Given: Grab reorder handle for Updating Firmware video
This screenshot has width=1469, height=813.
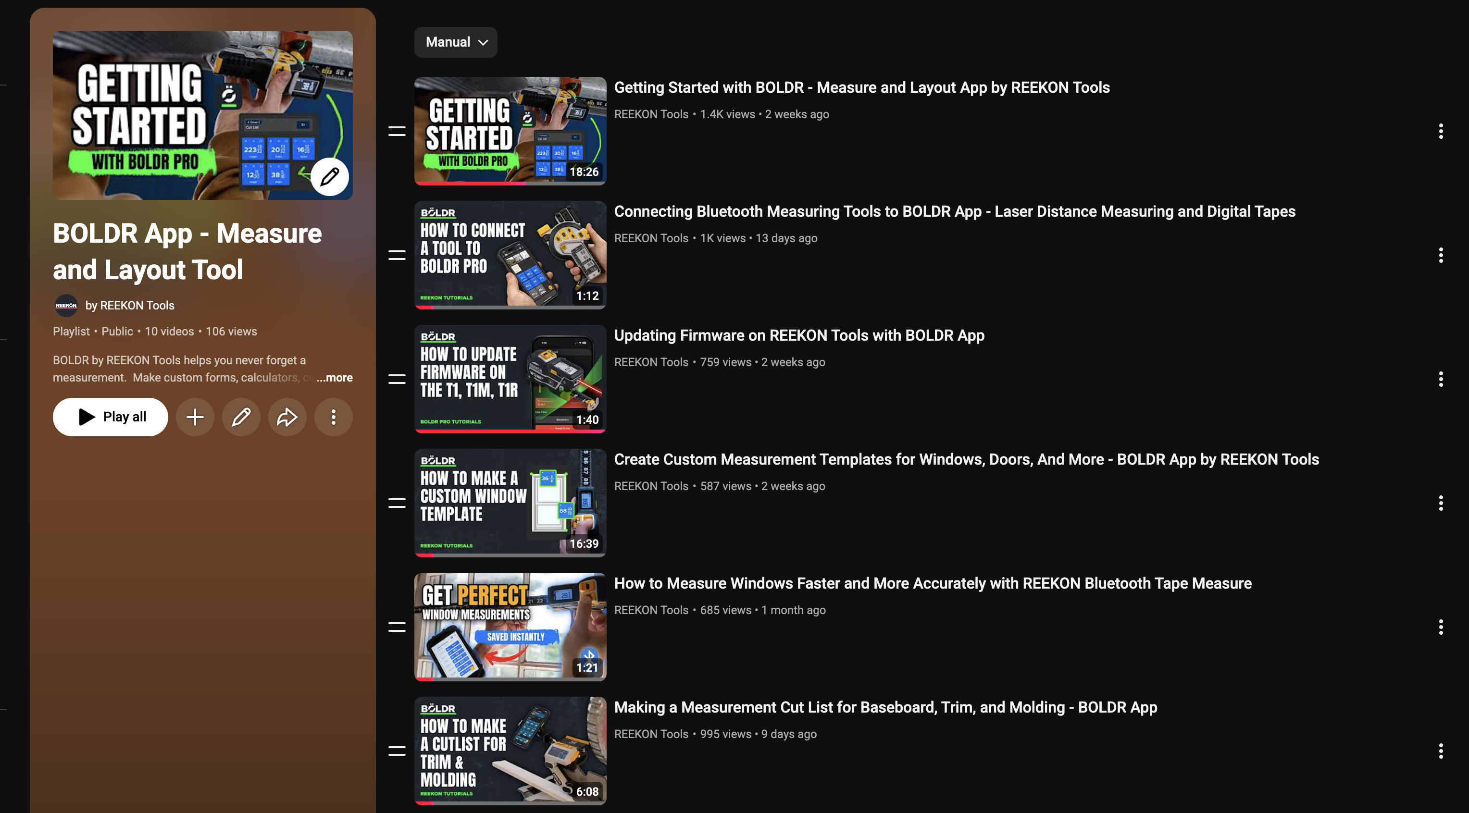Looking at the screenshot, I should point(397,379).
